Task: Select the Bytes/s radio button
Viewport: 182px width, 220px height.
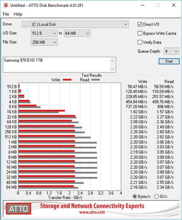Action: (x=135, y=197)
